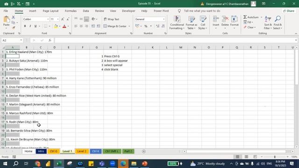Viewport: 299px width, 168px height.
Task: Expand the AutoSum dropdown arrow
Action: pyautogui.click(x=261, y=17)
